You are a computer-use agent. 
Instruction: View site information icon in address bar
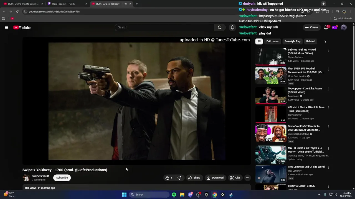(x=25, y=12)
